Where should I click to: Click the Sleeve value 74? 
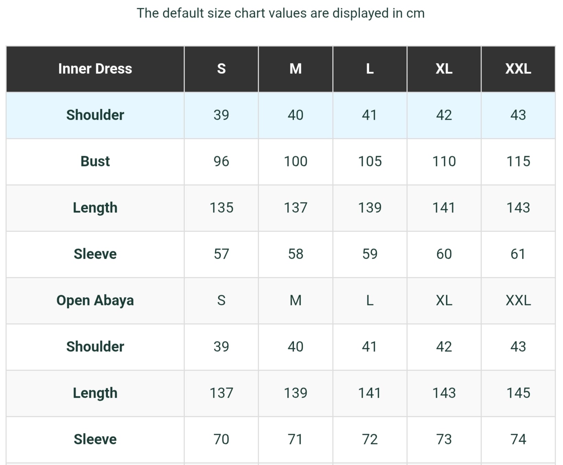[518, 440]
